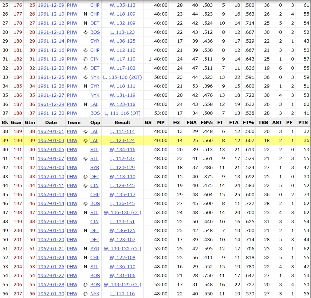Open W, 131-106 result link
The image size is (311, 298).
click(122, 276)
